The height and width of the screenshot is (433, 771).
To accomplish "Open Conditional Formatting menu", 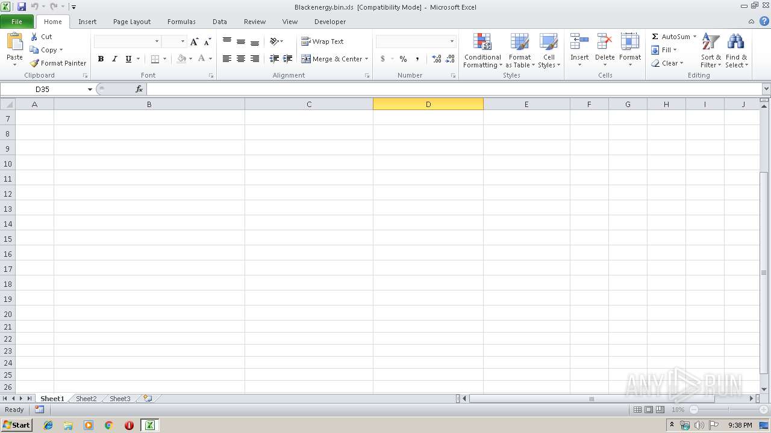I will tap(482, 51).
